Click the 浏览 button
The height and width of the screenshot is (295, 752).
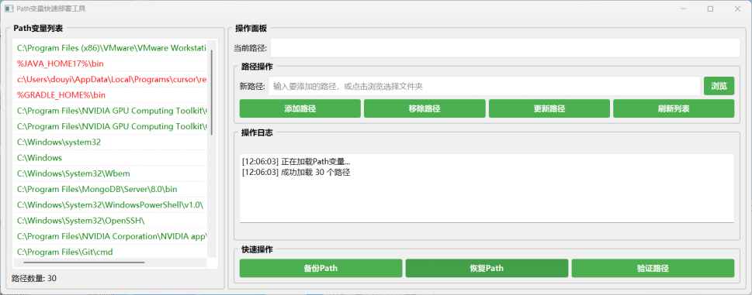pyautogui.click(x=719, y=86)
